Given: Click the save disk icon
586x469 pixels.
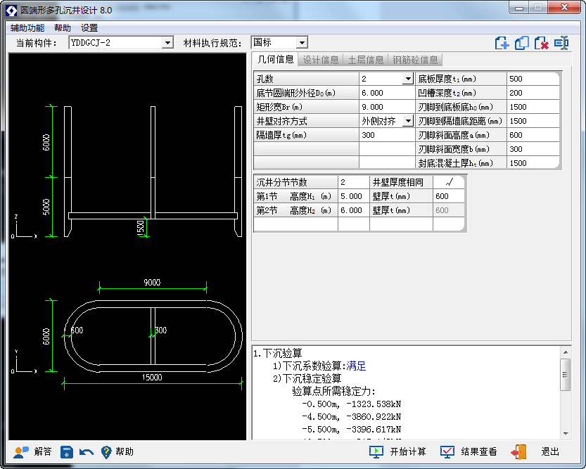Looking at the screenshot, I should 67,452.
